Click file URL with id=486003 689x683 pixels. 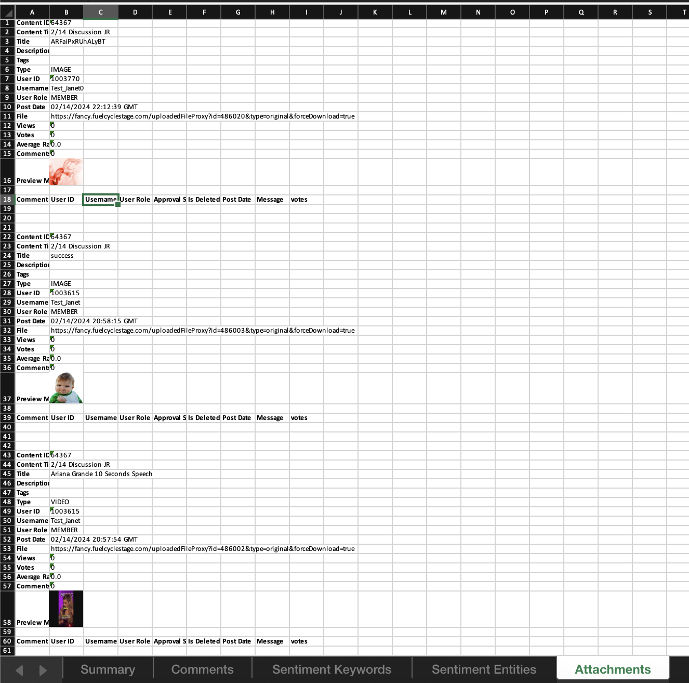pyautogui.click(x=203, y=331)
